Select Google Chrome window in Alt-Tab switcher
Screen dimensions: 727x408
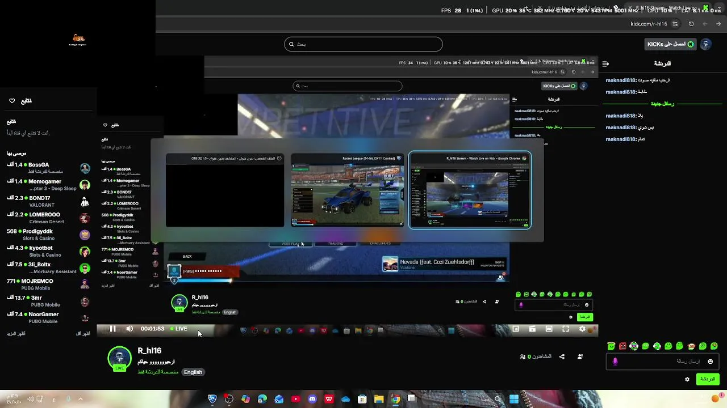click(x=470, y=190)
